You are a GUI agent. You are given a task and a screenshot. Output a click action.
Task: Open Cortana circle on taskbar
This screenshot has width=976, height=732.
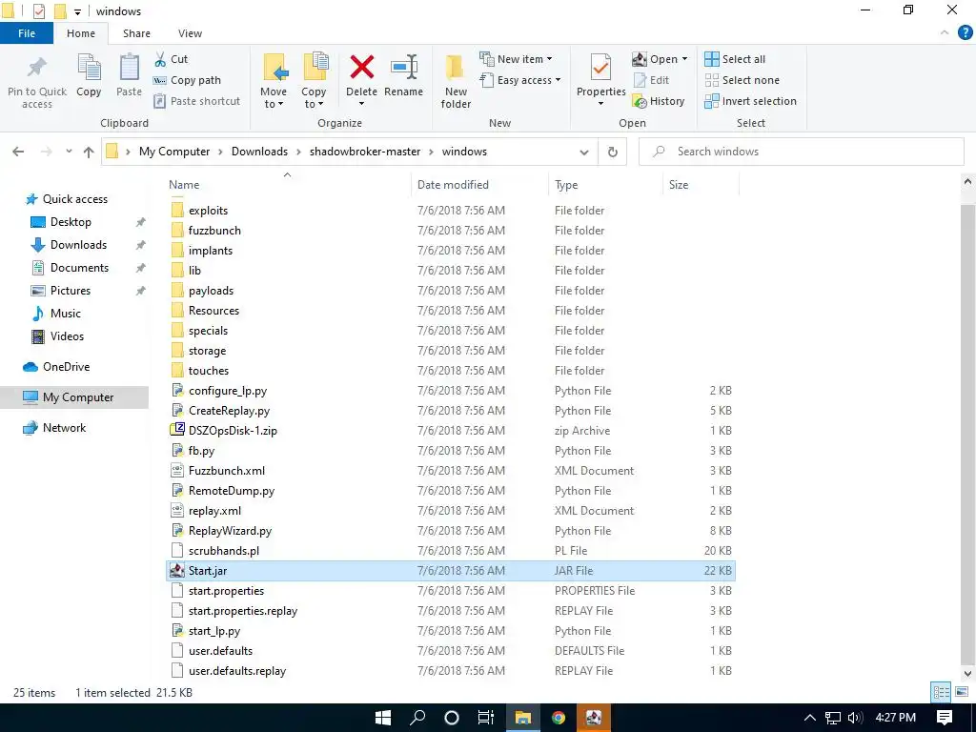[451, 718]
